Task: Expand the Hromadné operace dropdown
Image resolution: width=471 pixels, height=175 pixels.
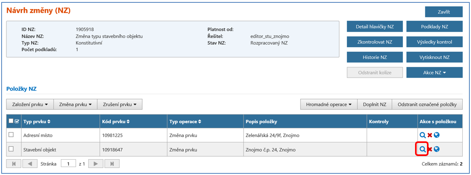Action: (329, 105)
